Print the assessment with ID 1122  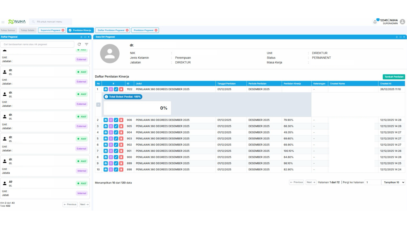click(106, 89)
